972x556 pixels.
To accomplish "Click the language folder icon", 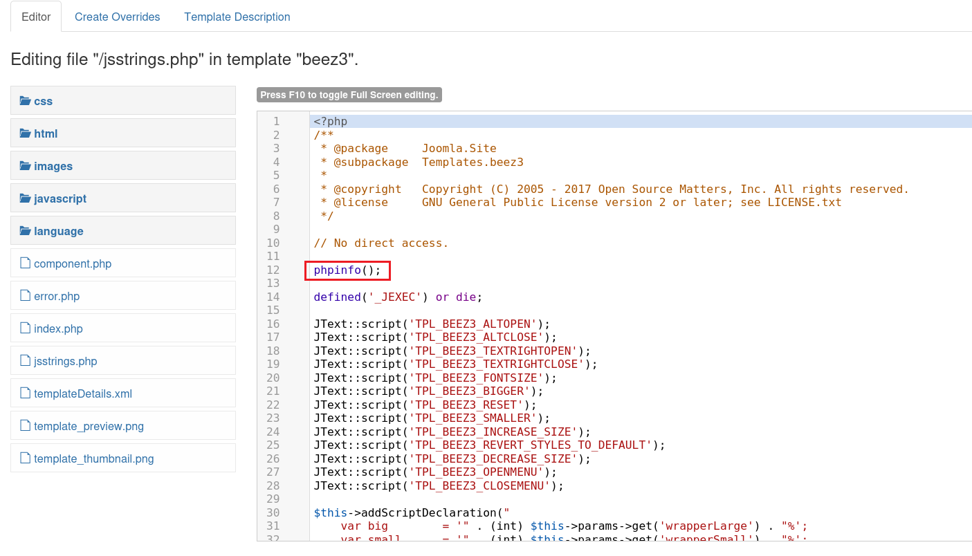I will point(26,231).
